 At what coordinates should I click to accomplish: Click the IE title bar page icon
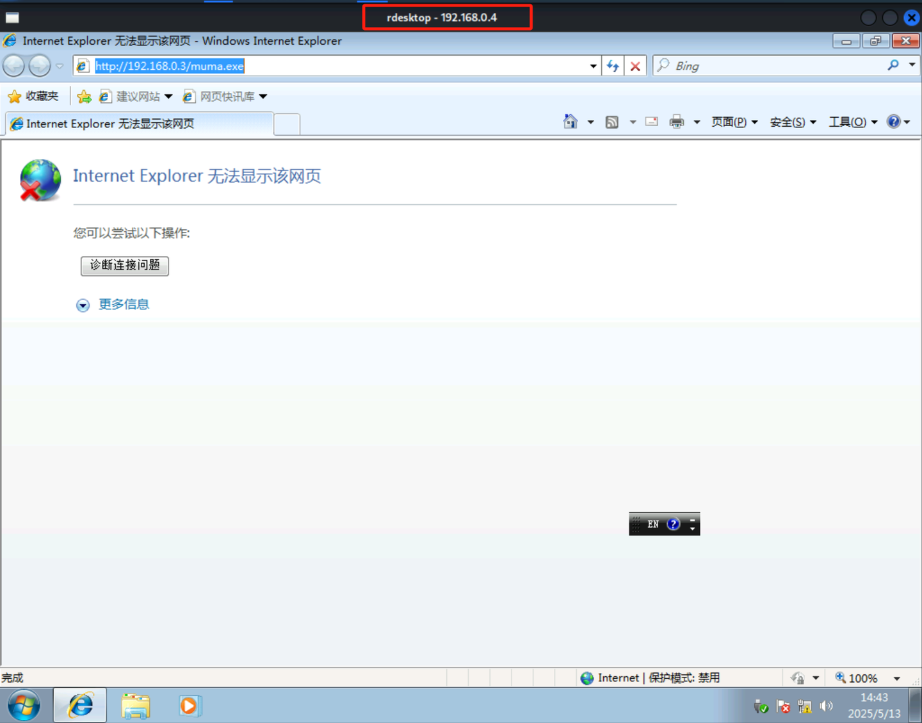(10, 41)
